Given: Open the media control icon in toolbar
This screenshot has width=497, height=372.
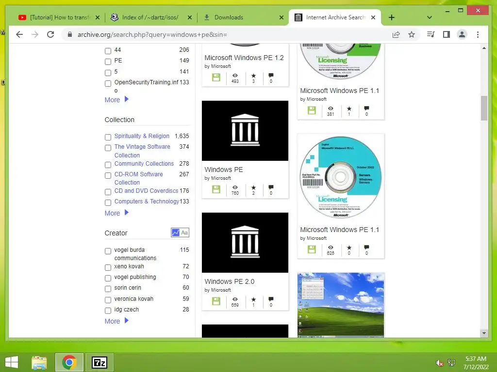Looking at the screenshot, I should coord(431,34).
